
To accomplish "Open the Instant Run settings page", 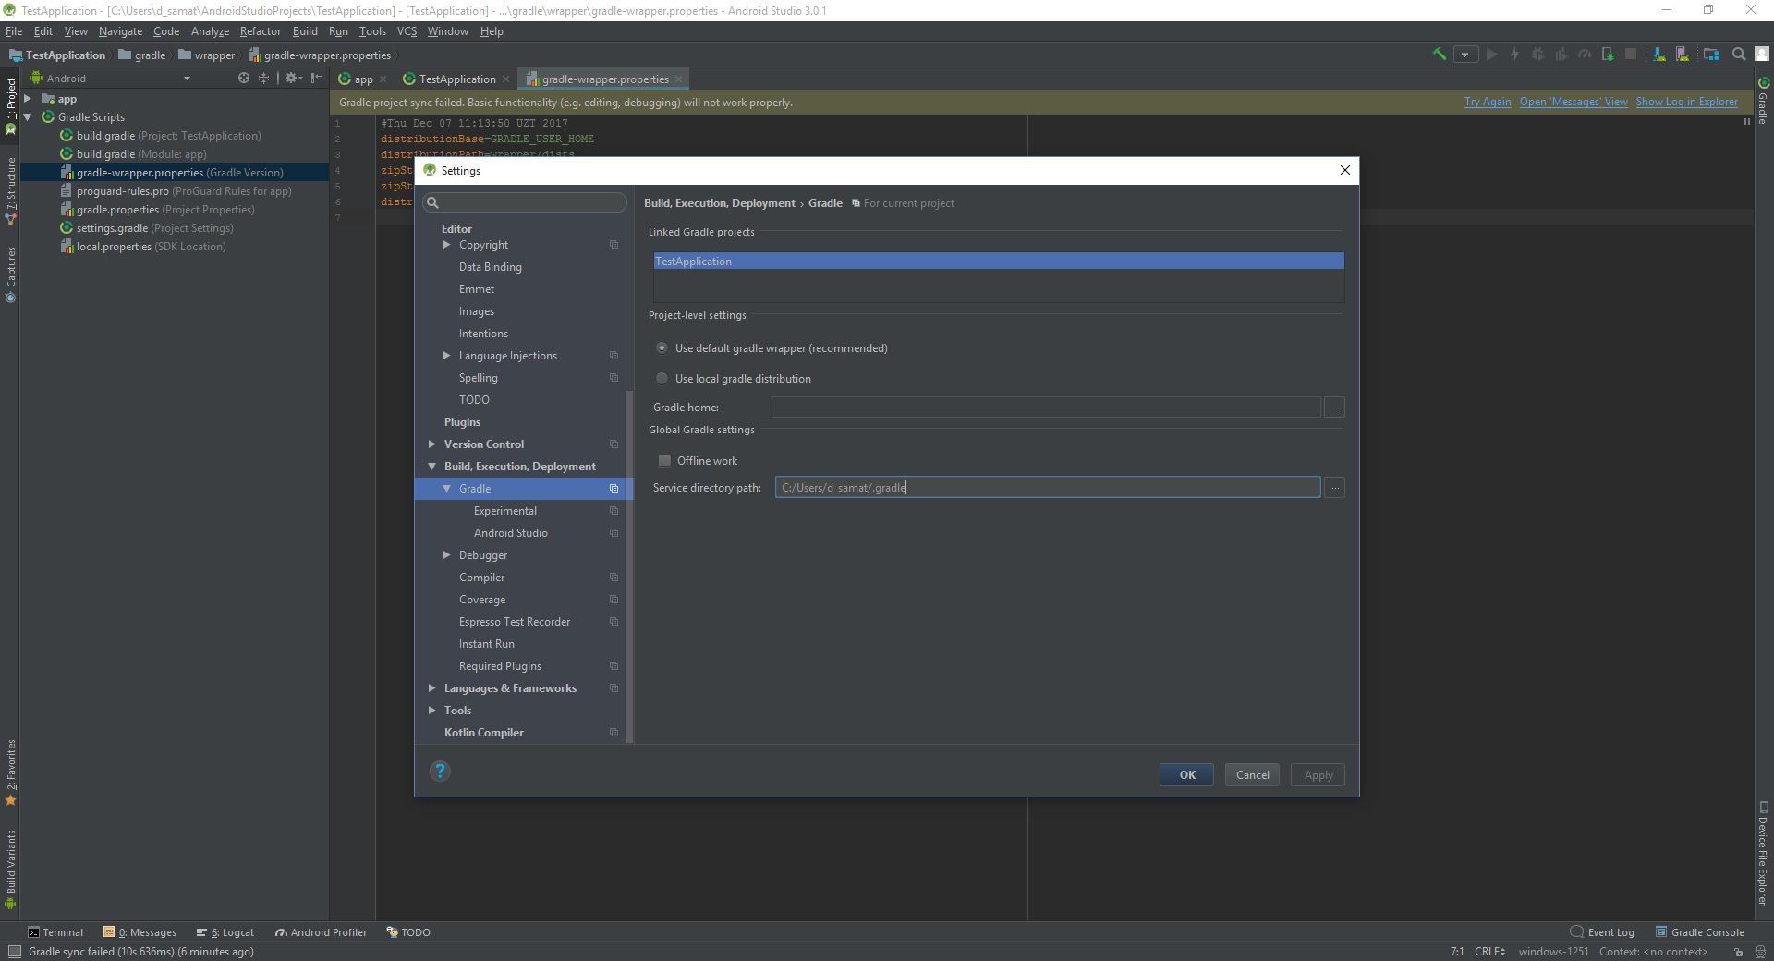I will pos(486,644).
